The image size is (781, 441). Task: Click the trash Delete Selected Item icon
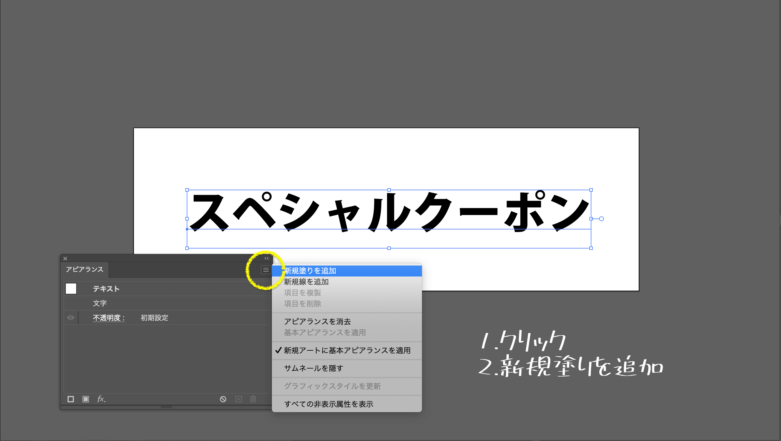253,399
